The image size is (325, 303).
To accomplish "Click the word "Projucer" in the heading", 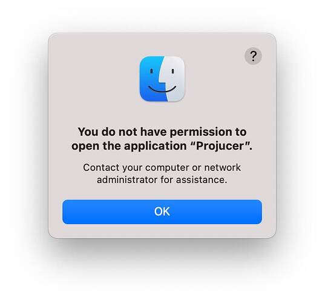I will pos(220,146).
